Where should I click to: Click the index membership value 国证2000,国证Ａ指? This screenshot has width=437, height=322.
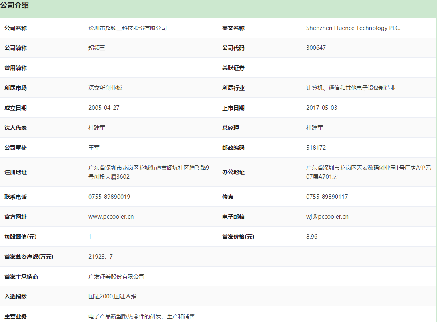point(113,296)
